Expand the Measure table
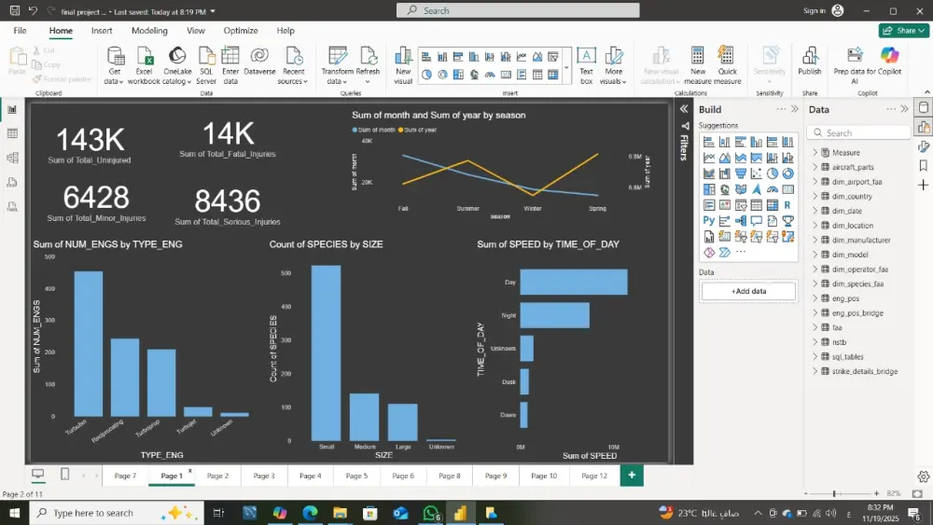933x525 pixels. click(815, 153)
